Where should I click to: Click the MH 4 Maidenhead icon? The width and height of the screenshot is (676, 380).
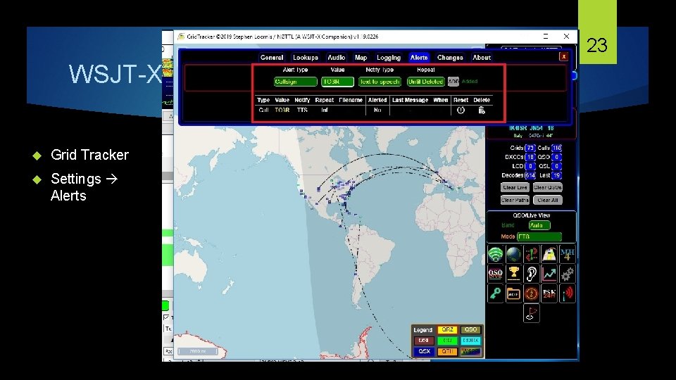[568, 255]
